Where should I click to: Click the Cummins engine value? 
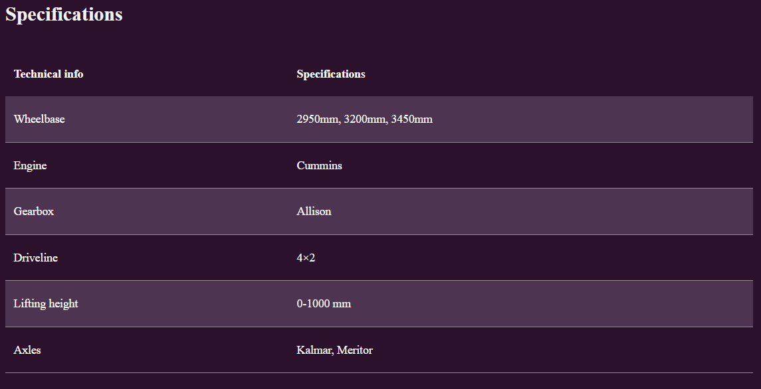(x=319, y=165)
